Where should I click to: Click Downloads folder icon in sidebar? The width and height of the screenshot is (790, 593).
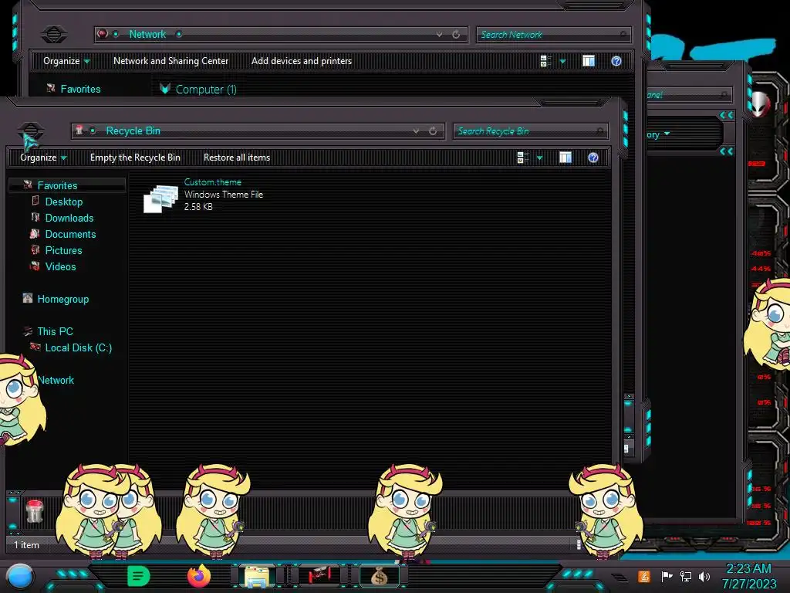[x=35, y=217]
